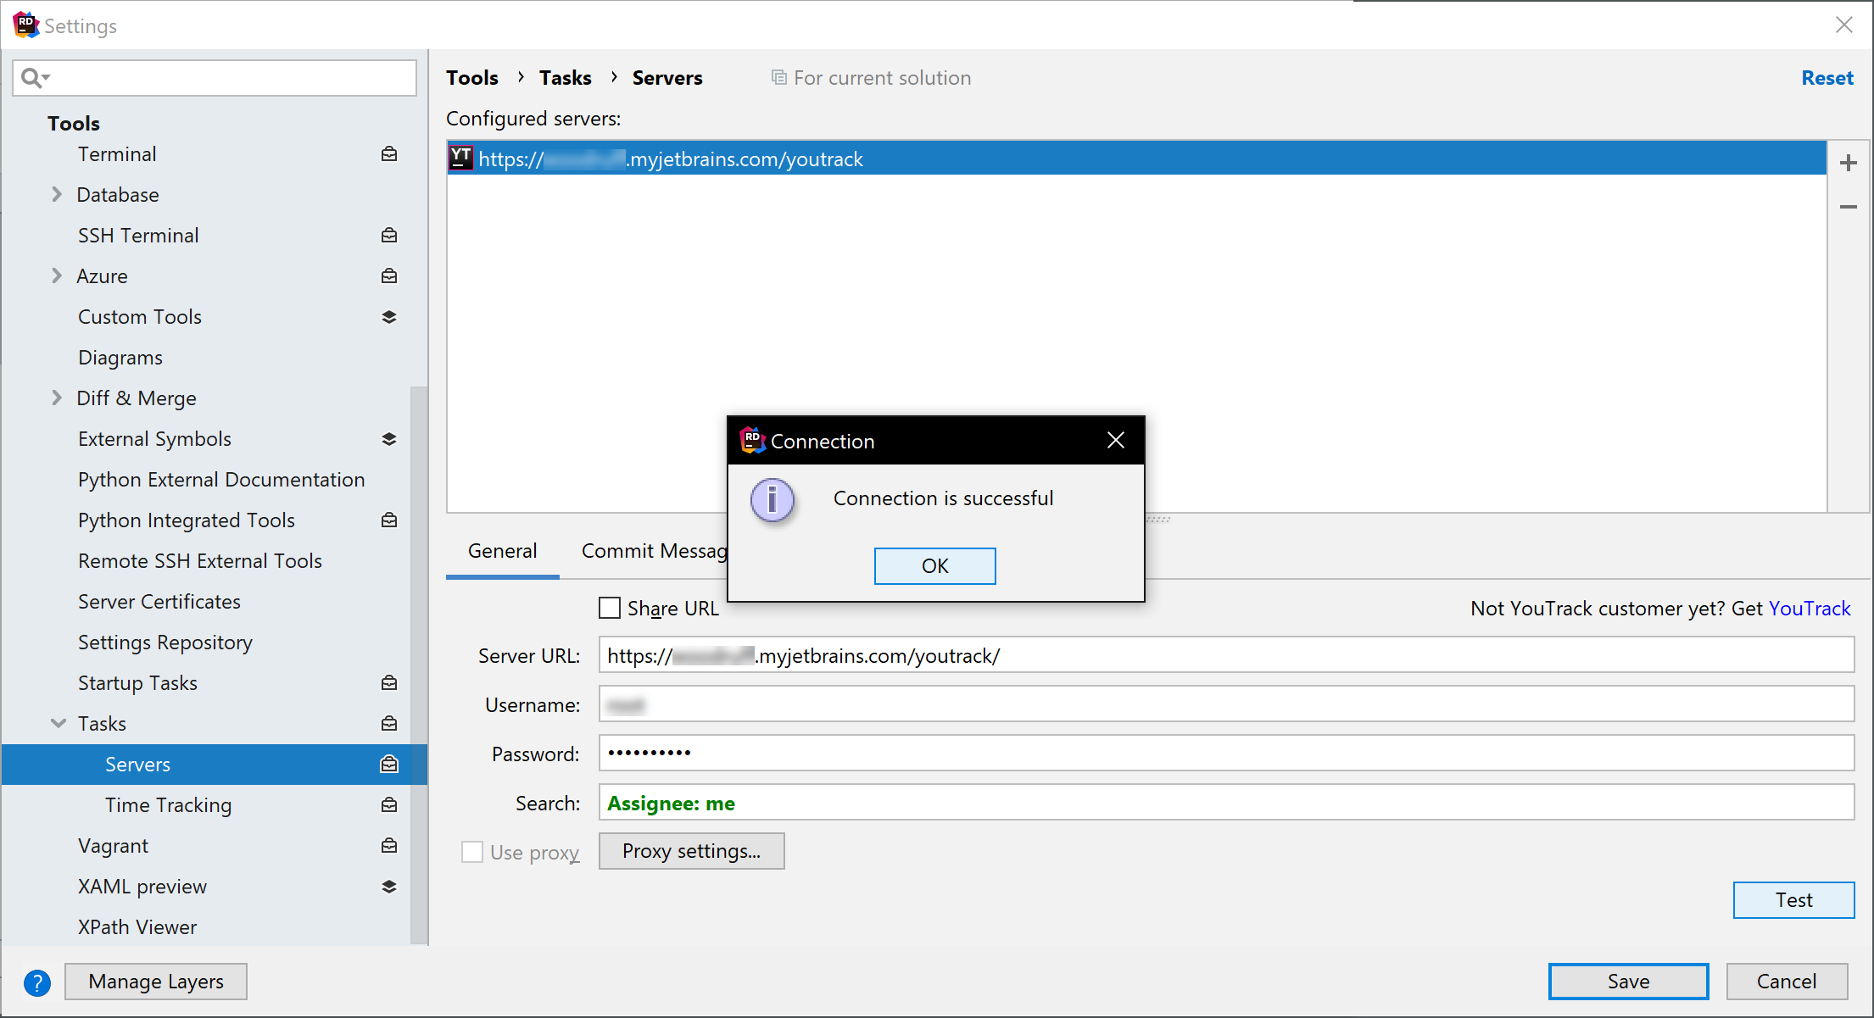Toggle the Use proxy checkbox
Image resolution: width=1874 pixels, height=1018 pixels.
472,852
